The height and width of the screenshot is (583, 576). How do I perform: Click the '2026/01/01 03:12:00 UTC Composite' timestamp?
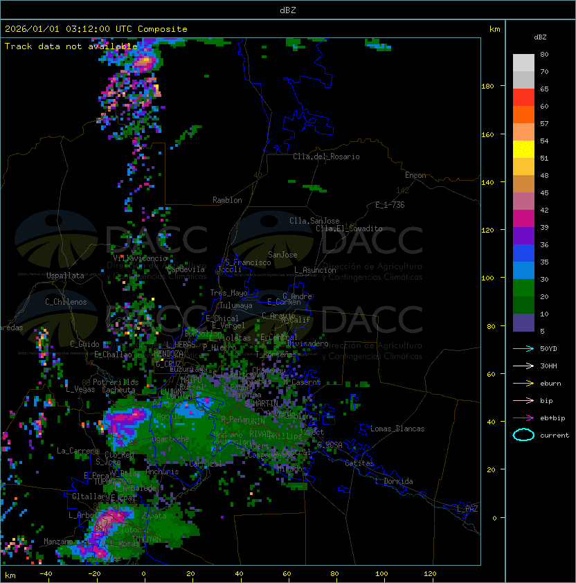click(96, 29)
